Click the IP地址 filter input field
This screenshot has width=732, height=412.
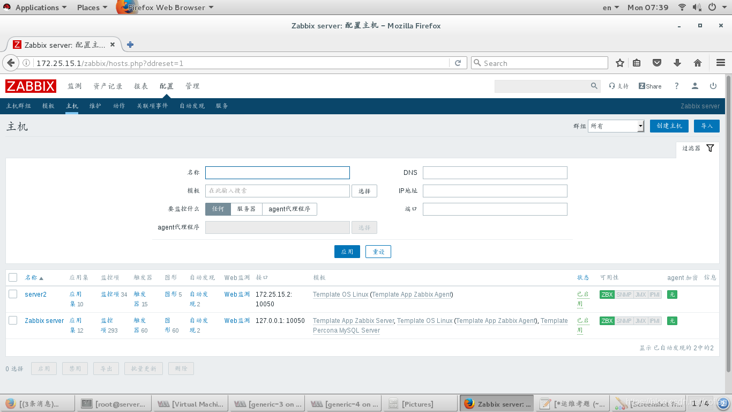click(x=495, y=191)
